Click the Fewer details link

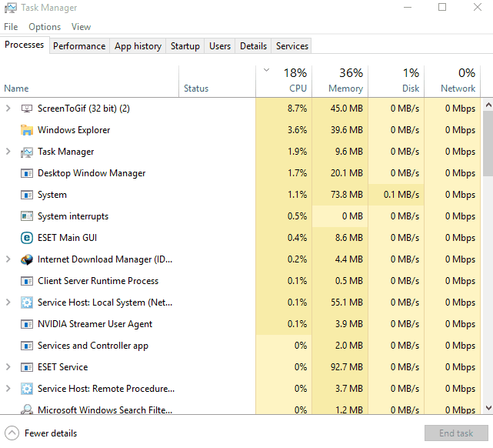[x=51, y=433]
